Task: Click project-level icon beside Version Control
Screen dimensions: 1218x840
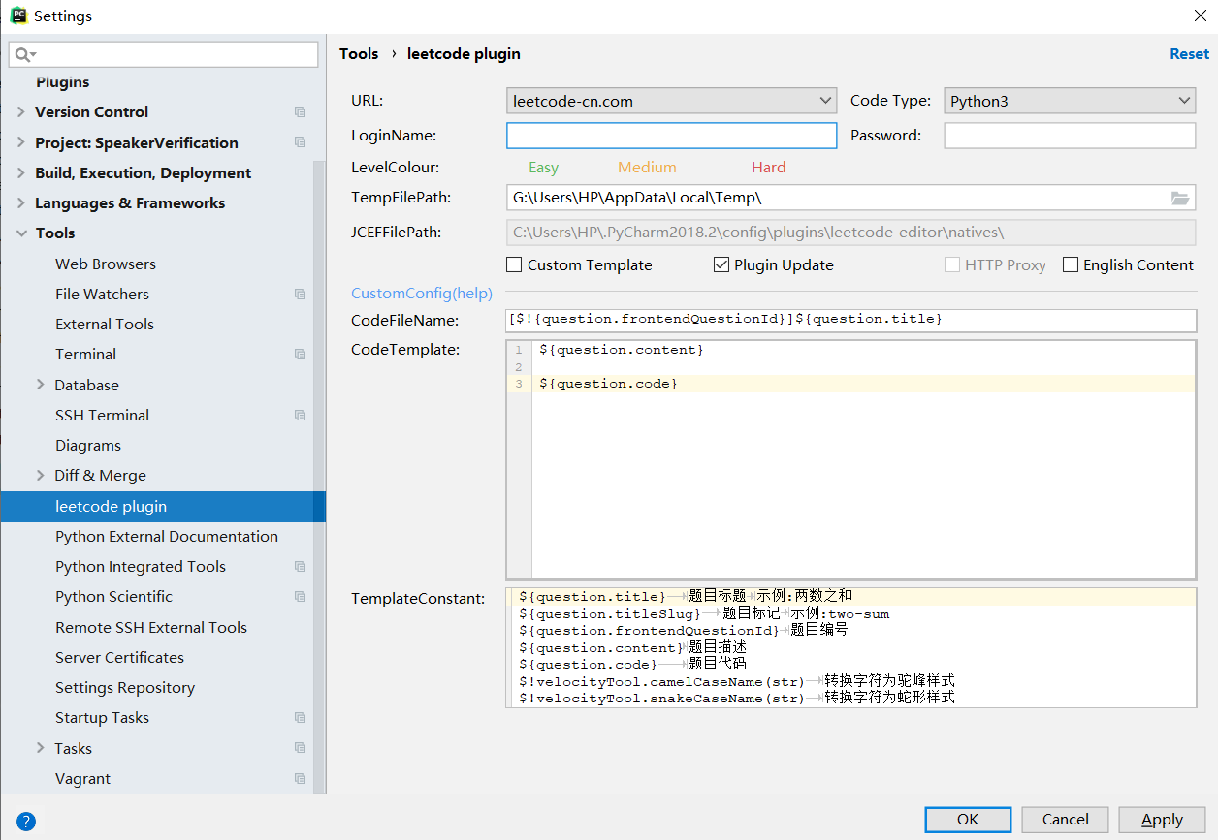Action: 300,112
